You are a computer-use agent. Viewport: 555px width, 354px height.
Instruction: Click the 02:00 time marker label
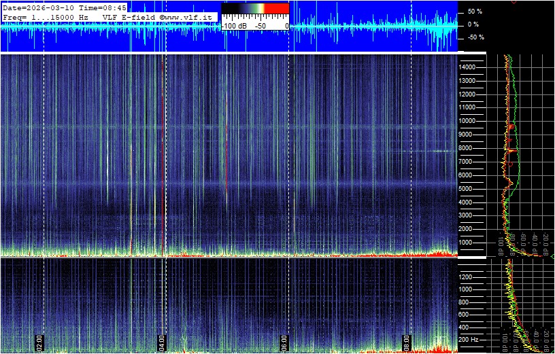click(39, 340)
